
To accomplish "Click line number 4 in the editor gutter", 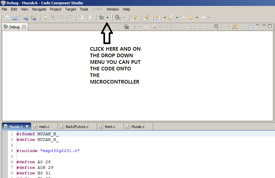I will pos(12,151).
